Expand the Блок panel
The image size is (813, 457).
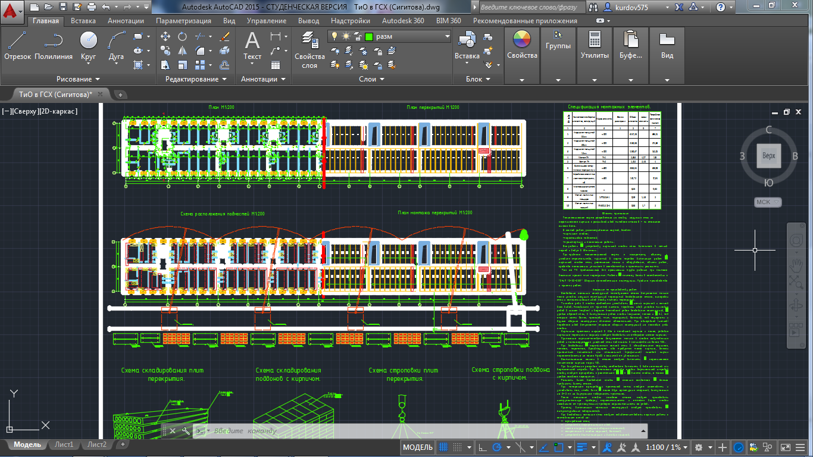[x=478, y=79]
